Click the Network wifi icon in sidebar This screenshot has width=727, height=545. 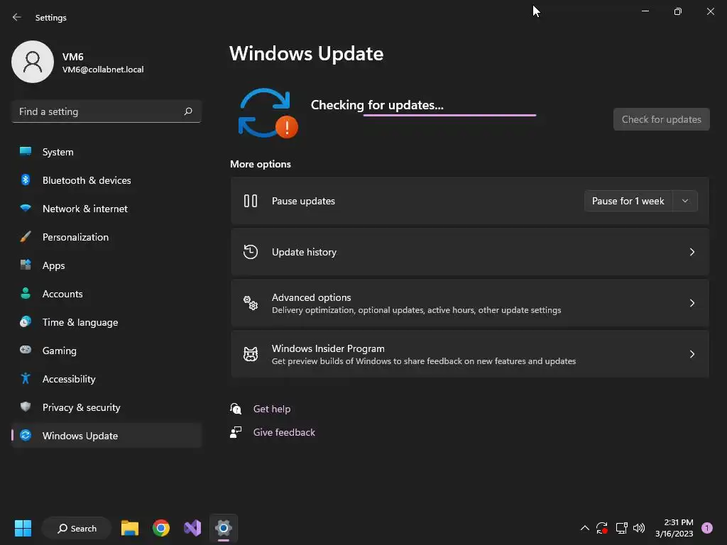(26, 208)
